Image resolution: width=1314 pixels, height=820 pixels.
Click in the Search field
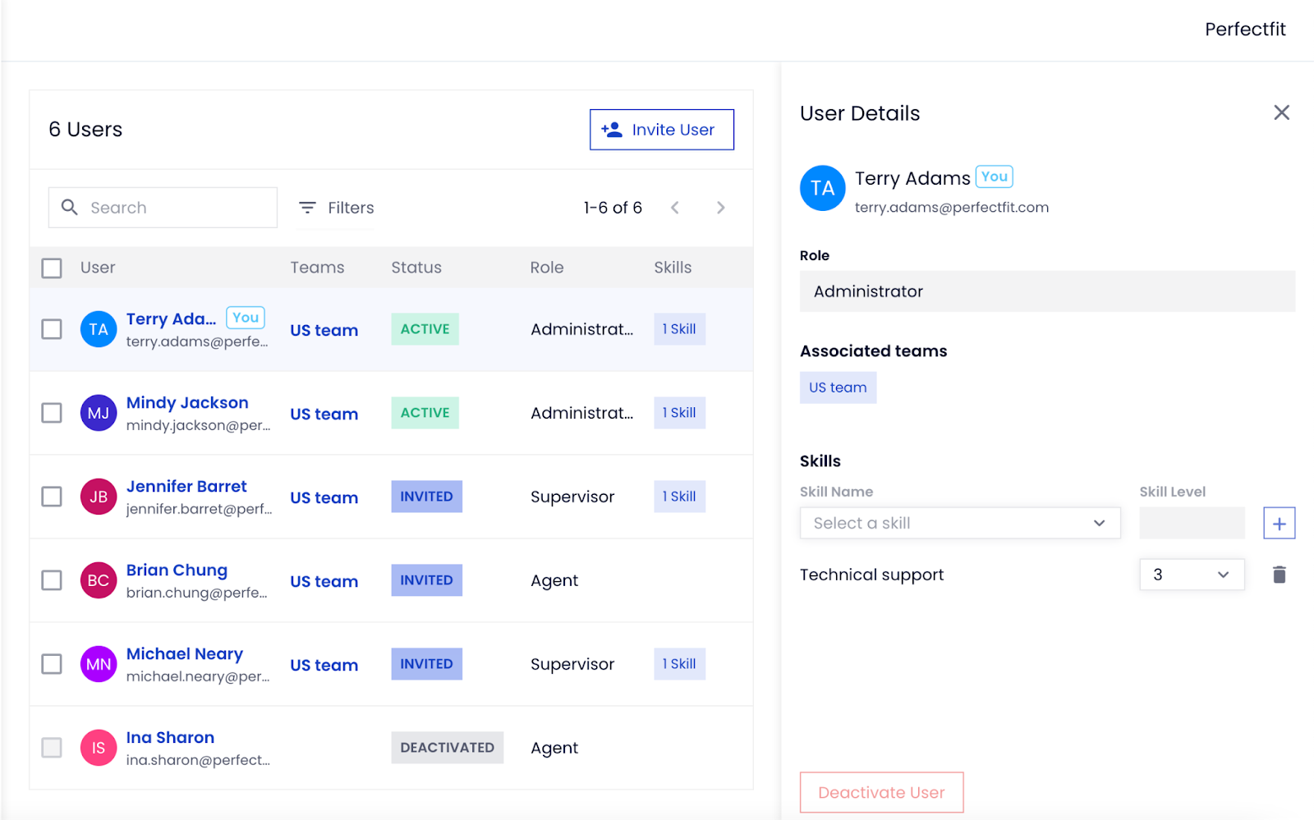163,208
